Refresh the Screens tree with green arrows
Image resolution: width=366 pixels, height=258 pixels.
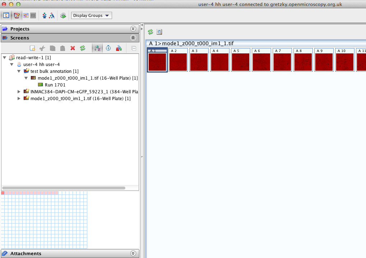[83, 48]
